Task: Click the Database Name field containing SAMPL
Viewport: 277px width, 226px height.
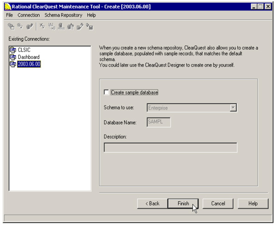Action: click(x=159, y=122)
